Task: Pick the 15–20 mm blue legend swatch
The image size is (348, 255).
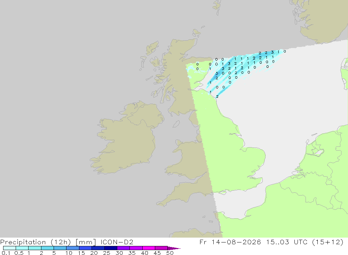Action: tap(85, 248)
